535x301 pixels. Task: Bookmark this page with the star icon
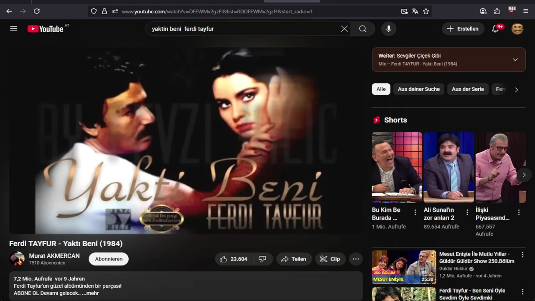click(x=426, y=11)
